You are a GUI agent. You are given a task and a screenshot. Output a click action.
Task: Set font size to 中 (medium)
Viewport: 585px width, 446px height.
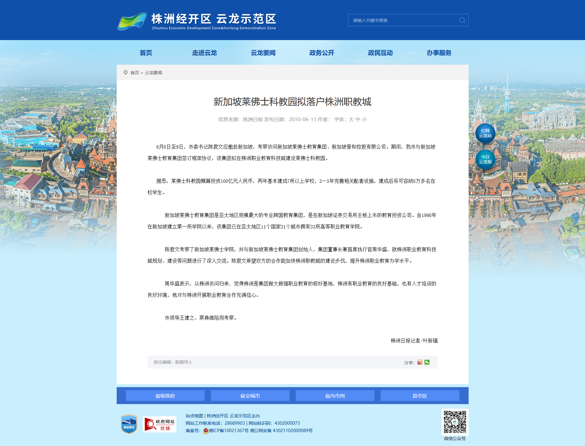pyautogui.click(x=358, y=120)
